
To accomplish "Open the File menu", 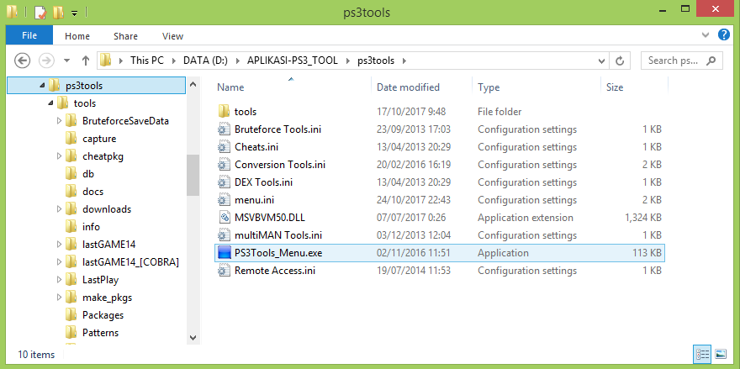I will point(29,36).
